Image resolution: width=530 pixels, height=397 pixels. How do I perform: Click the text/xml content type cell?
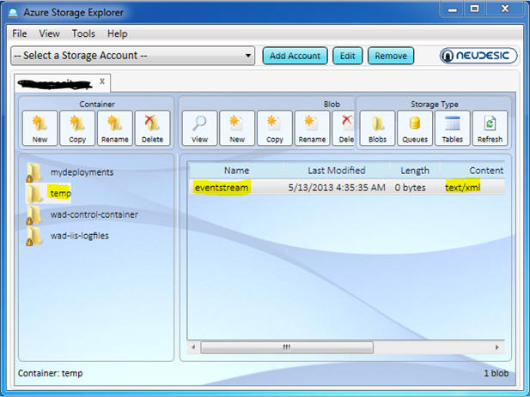click(463, 187)
